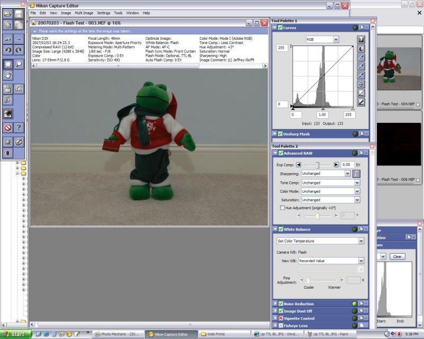Enable the Hue Adjustment checkbox
The width and height of the screenshot is (424, 339).
pyautogui.click(x=282, y=208)
